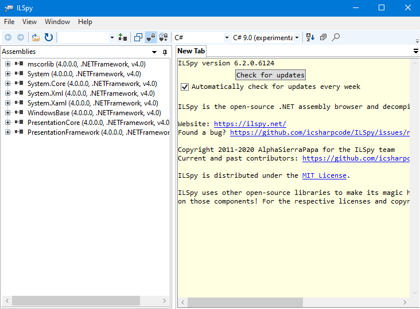
Task: Click Assemblies panel scroll right arrow
Action: click(164, 300)
